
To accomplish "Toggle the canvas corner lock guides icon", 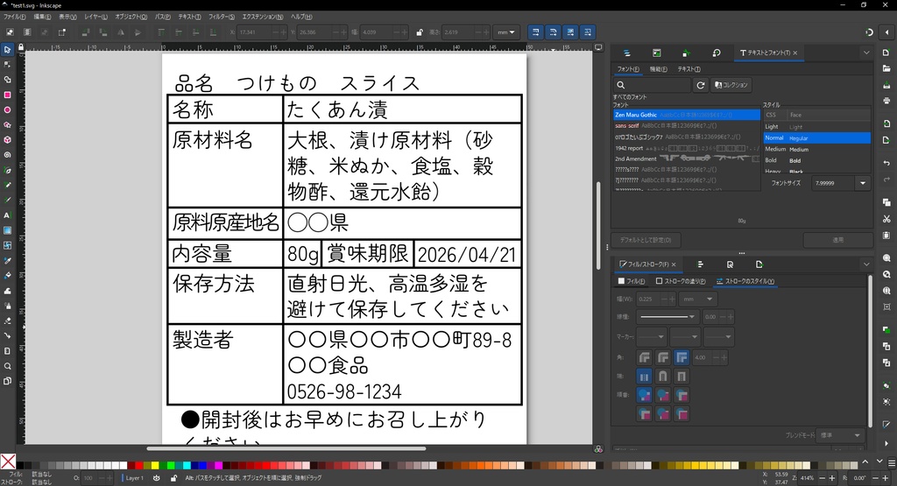I will click(21, 47).
